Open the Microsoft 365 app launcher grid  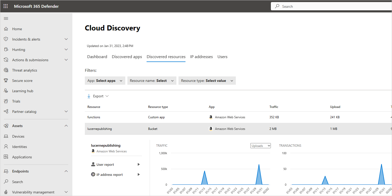click(x=5, y=6)
